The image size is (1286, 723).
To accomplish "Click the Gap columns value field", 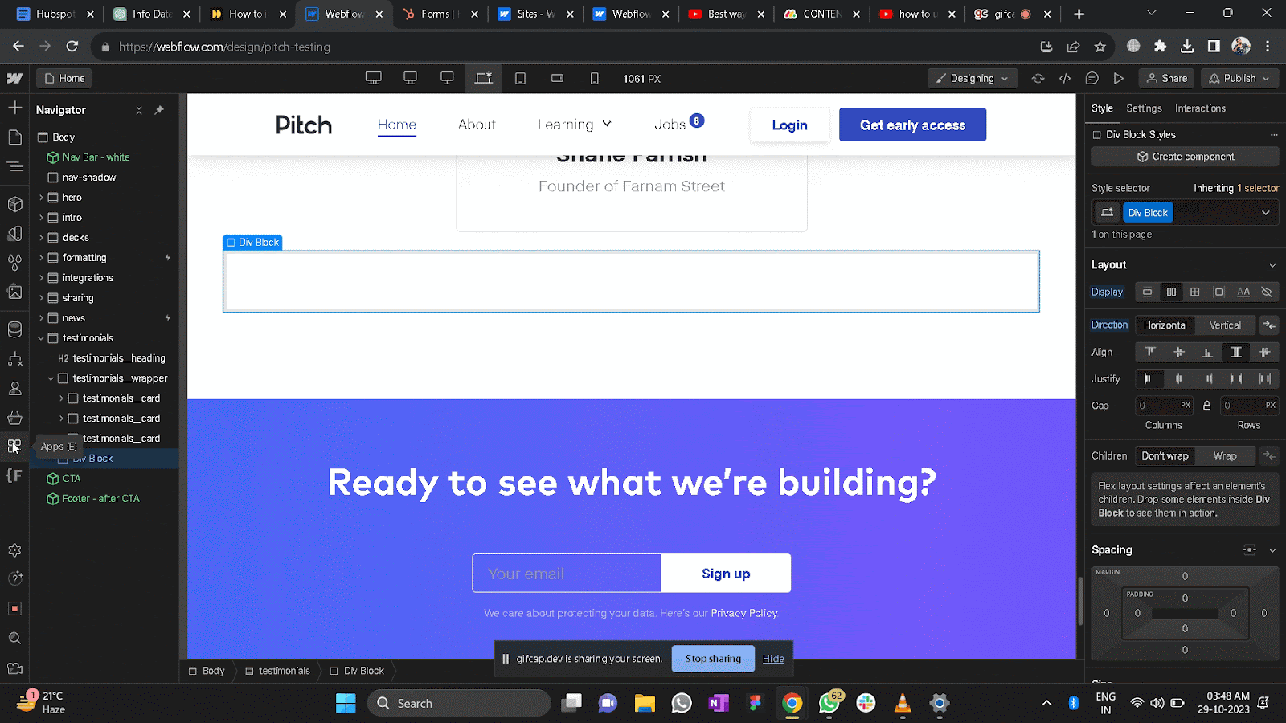I will tap(1164, 406).
